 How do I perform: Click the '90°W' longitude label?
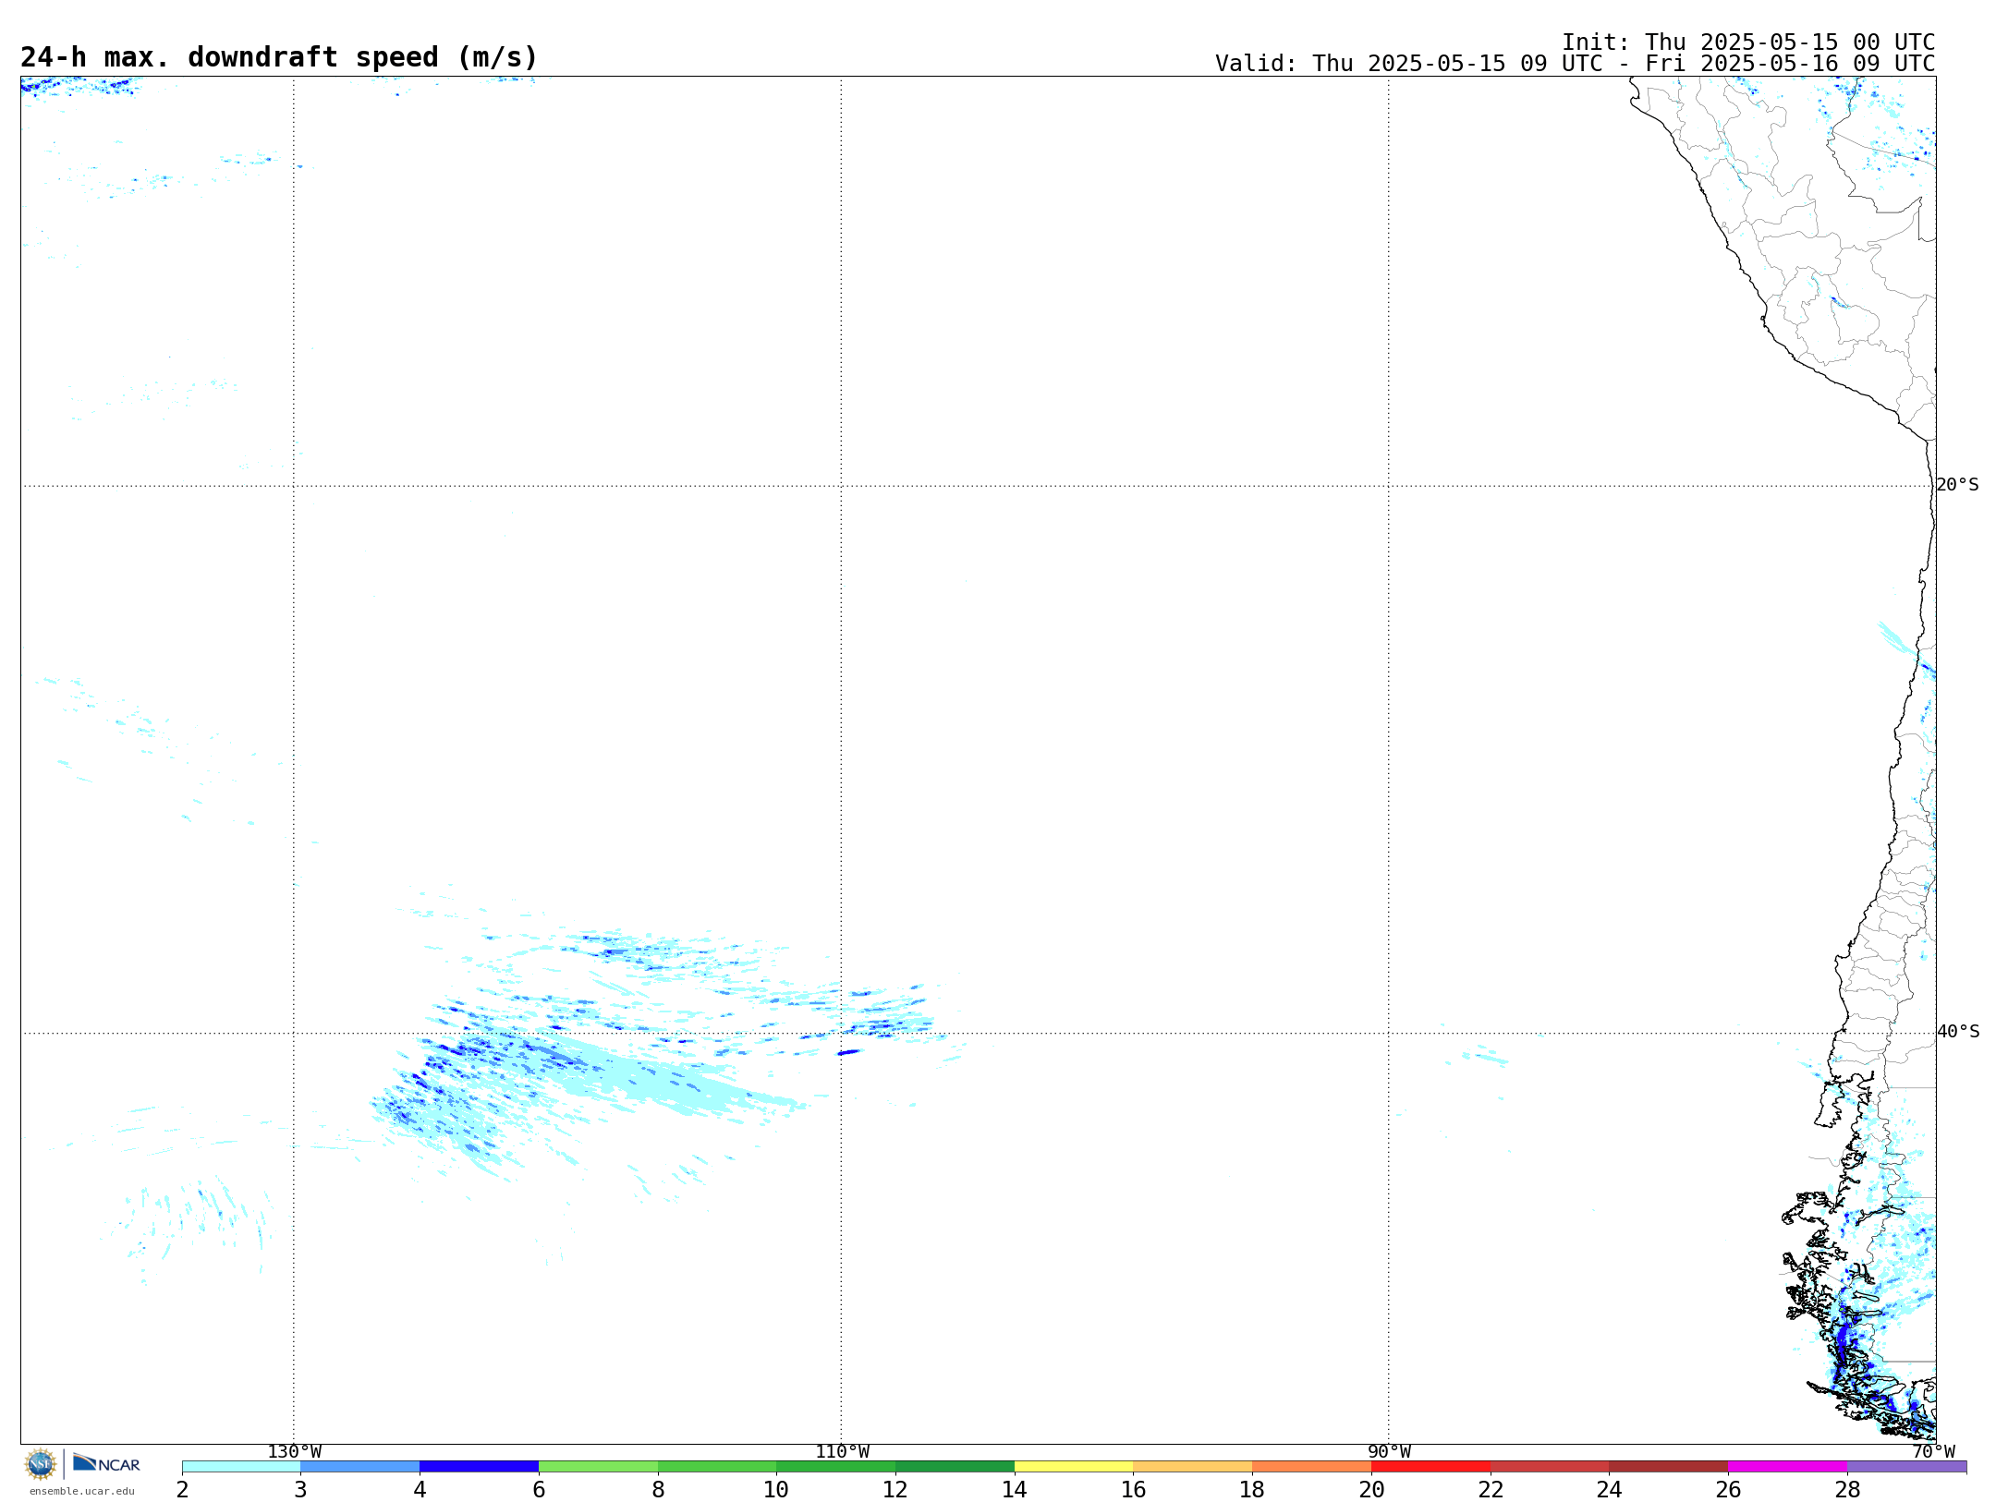[x=1389, y=1452]
